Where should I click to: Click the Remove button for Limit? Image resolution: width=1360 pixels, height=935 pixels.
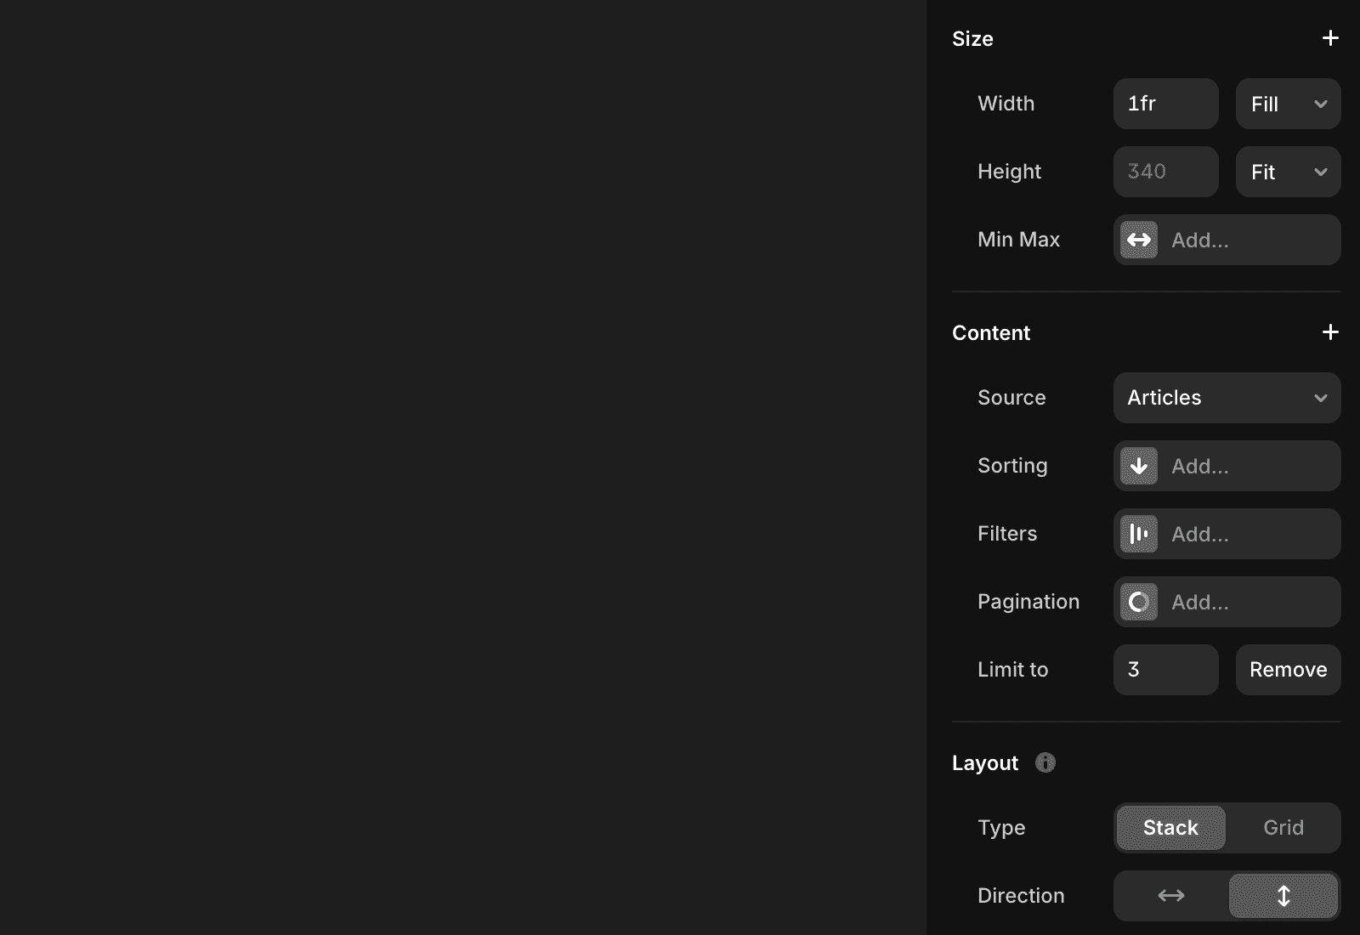(x=1289, y=670)
